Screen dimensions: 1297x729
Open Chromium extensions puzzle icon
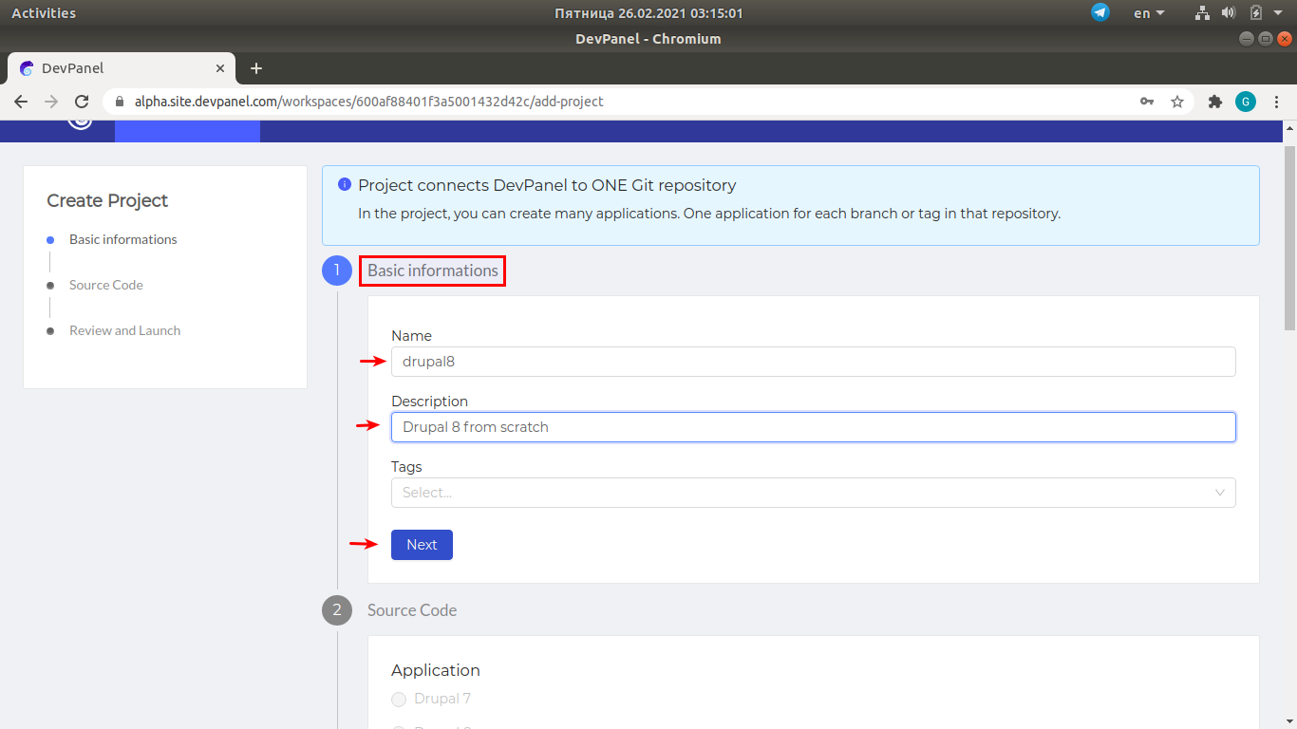pyautogui.click(x=1214, y=102)
